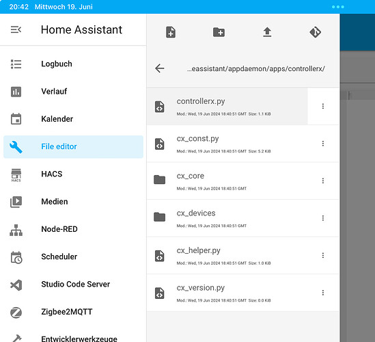Image resolution: width=375 pixels, height=342 pixels.
Task: Click the cx_devices folder icon
Action: 160,217
